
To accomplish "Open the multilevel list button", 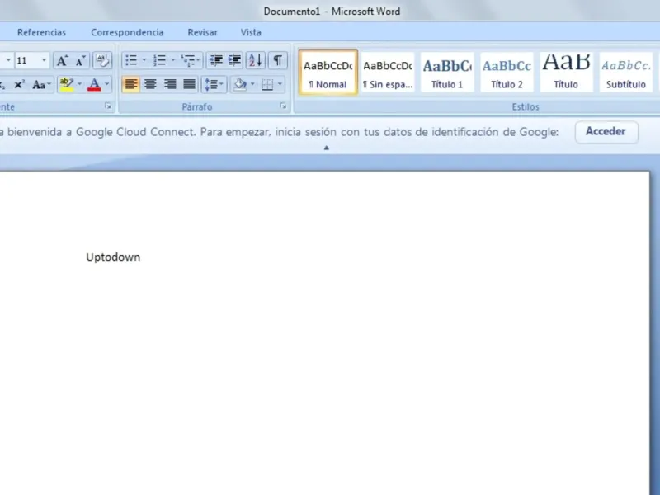I will [191, 60].
